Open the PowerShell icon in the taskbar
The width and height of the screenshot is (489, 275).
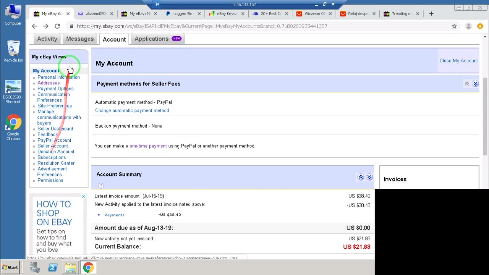click(53, 268)
